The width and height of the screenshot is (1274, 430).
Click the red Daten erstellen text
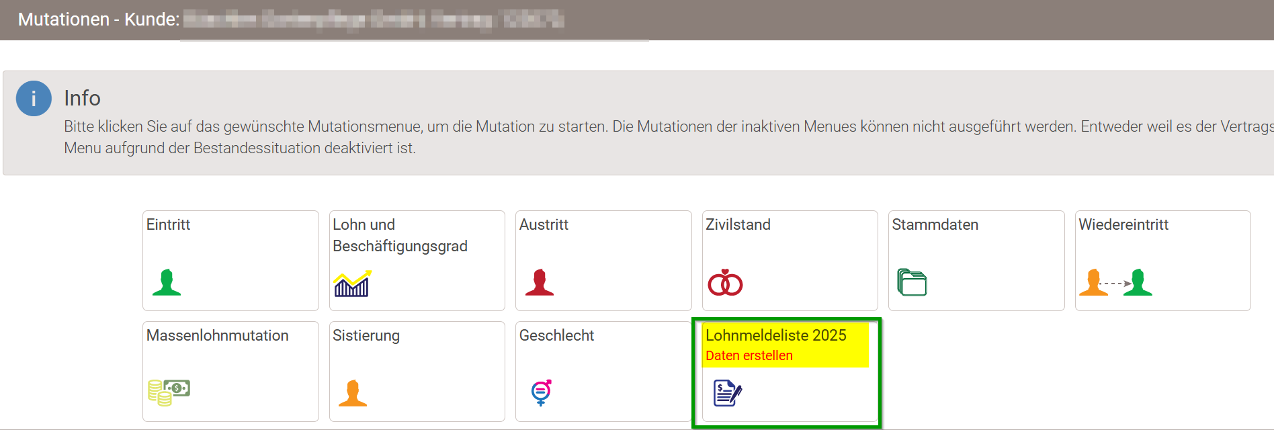tap(749, 355)
